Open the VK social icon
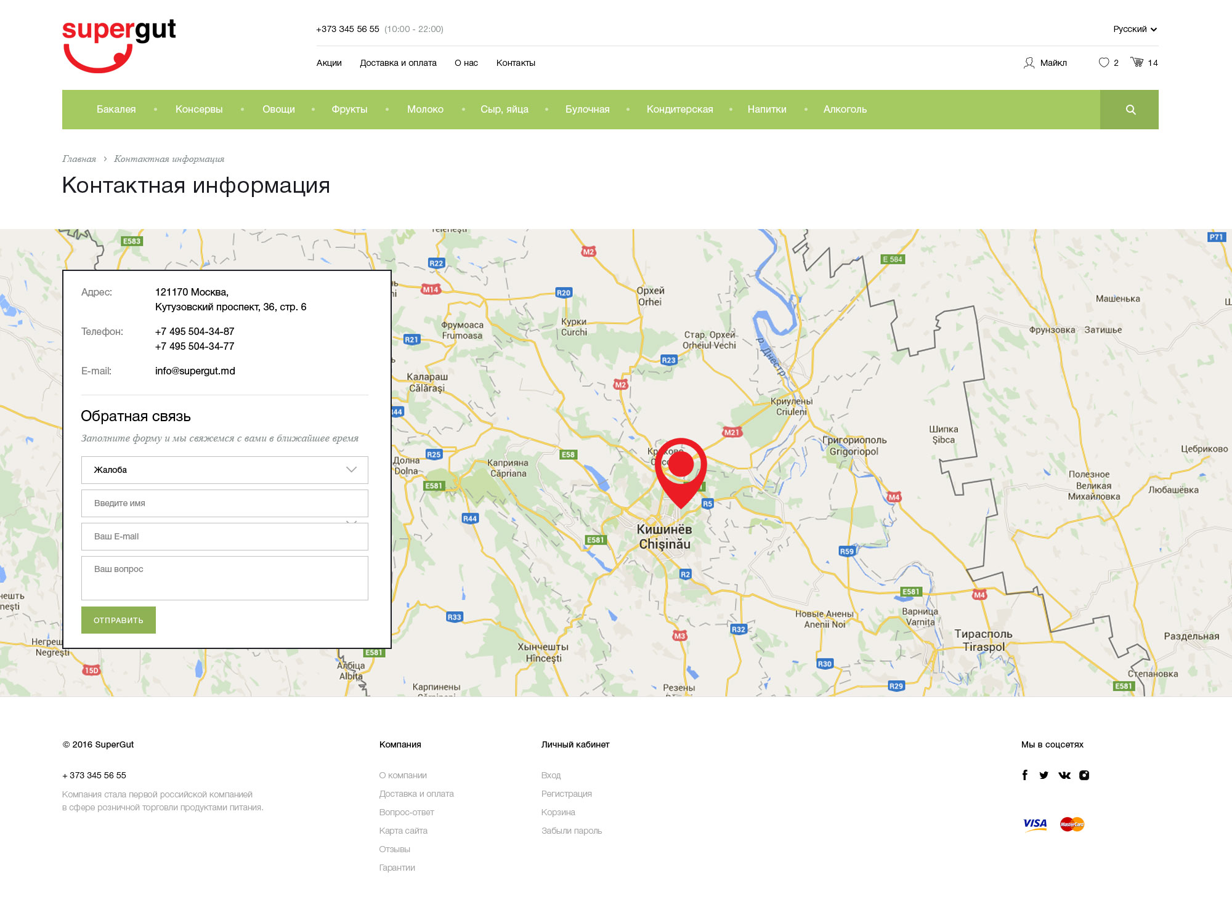The width and height of the screenshot is (1232, 915). pos(1064,775)
